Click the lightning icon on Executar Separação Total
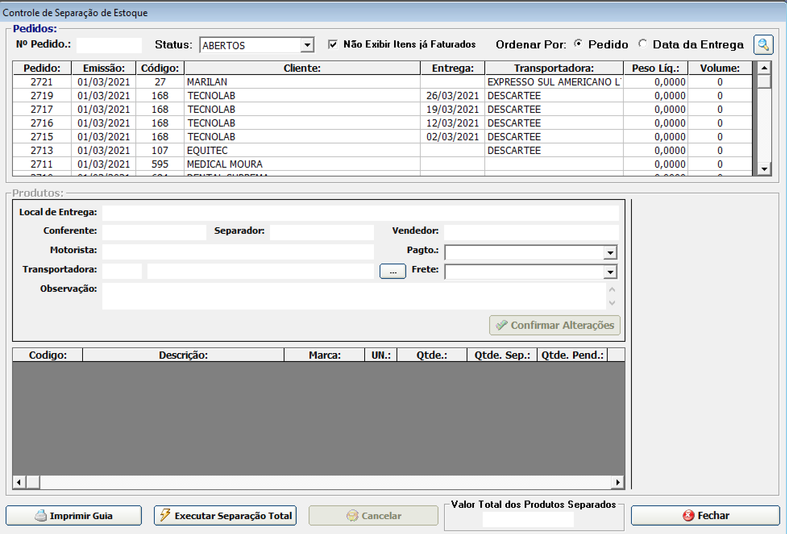Viewport: 787px width, 534px height. [x=165, y=515]
